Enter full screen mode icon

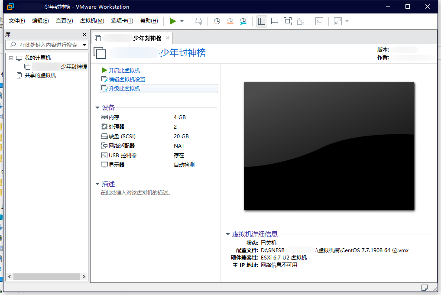point(288,21)
